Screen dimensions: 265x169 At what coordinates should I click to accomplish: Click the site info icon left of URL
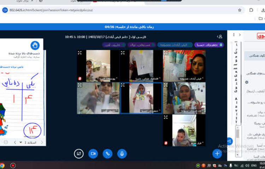pyautogui.click(x=5, y=10)
